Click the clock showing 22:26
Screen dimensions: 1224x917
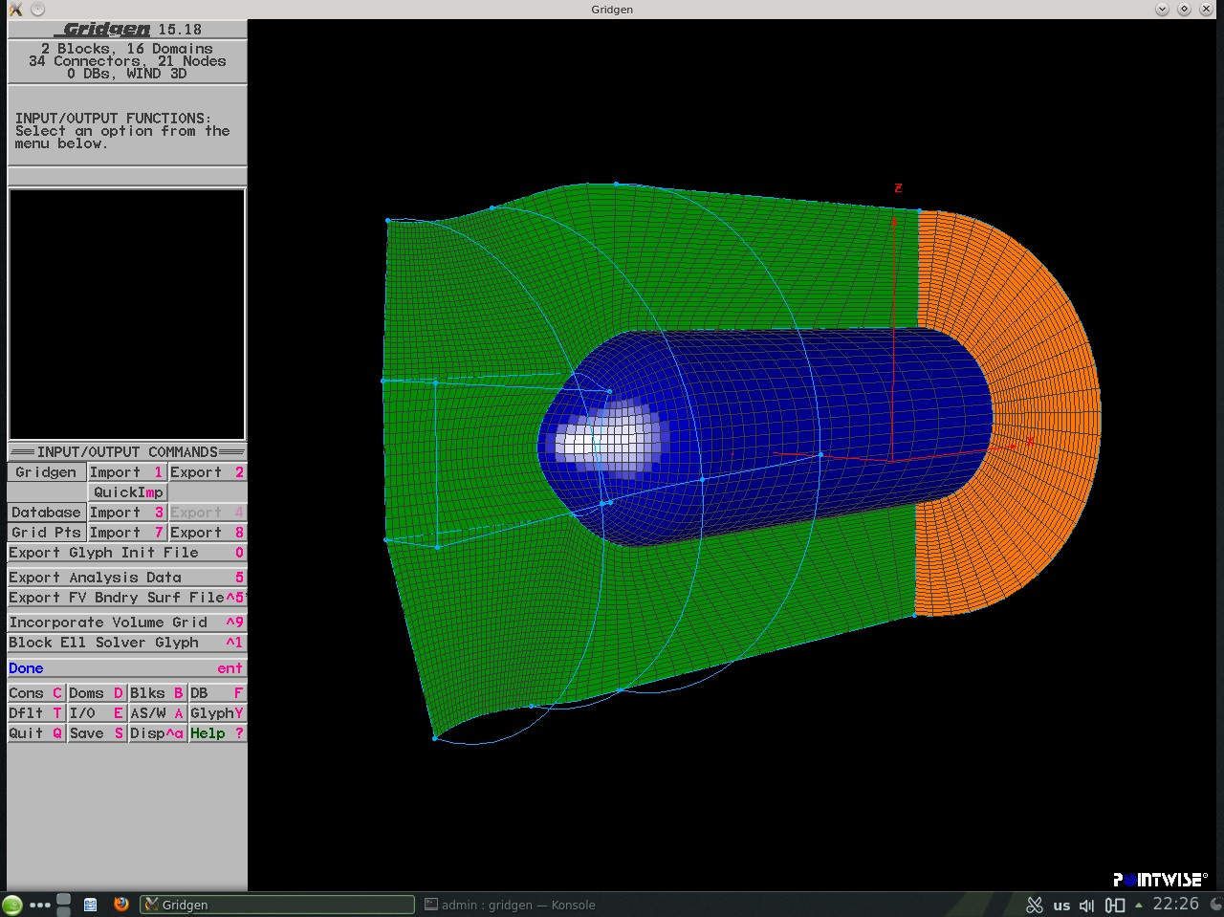coord(1175,904)
